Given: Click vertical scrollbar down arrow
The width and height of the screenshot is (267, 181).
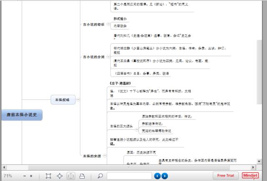Looking at the screenshot, I should (x=259, y=161).
